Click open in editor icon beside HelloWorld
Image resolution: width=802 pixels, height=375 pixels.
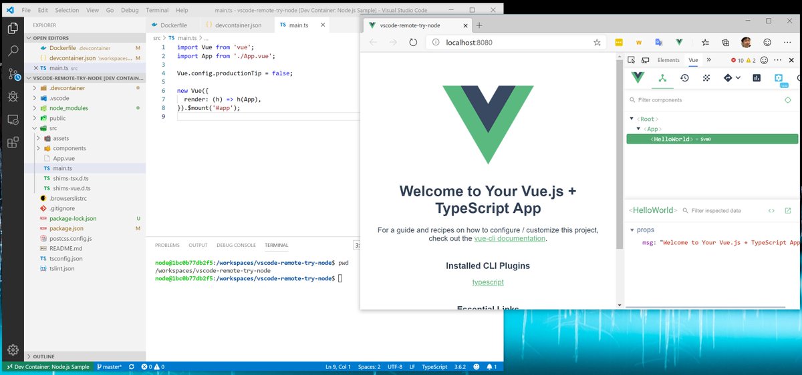pos(788,210)
